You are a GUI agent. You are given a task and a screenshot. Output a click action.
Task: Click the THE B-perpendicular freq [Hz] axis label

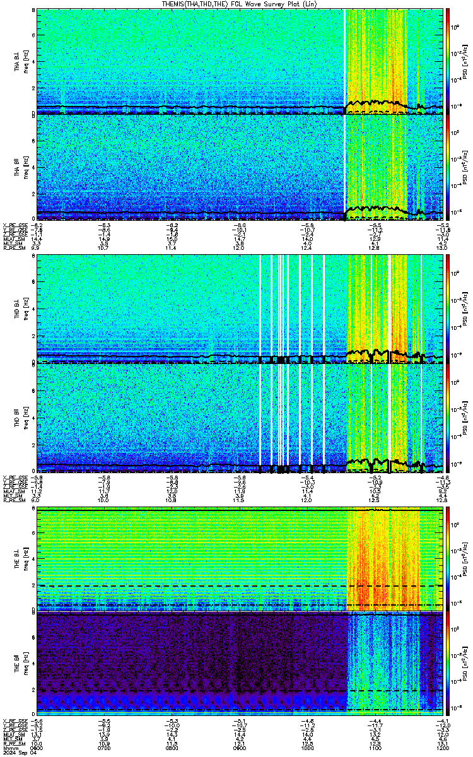tap(26, 559)
